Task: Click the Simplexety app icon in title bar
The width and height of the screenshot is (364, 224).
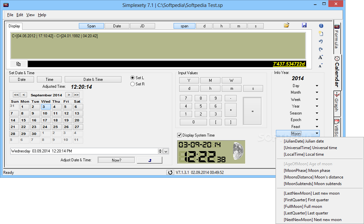Action: pyautogui.click(x=6, y=5)
